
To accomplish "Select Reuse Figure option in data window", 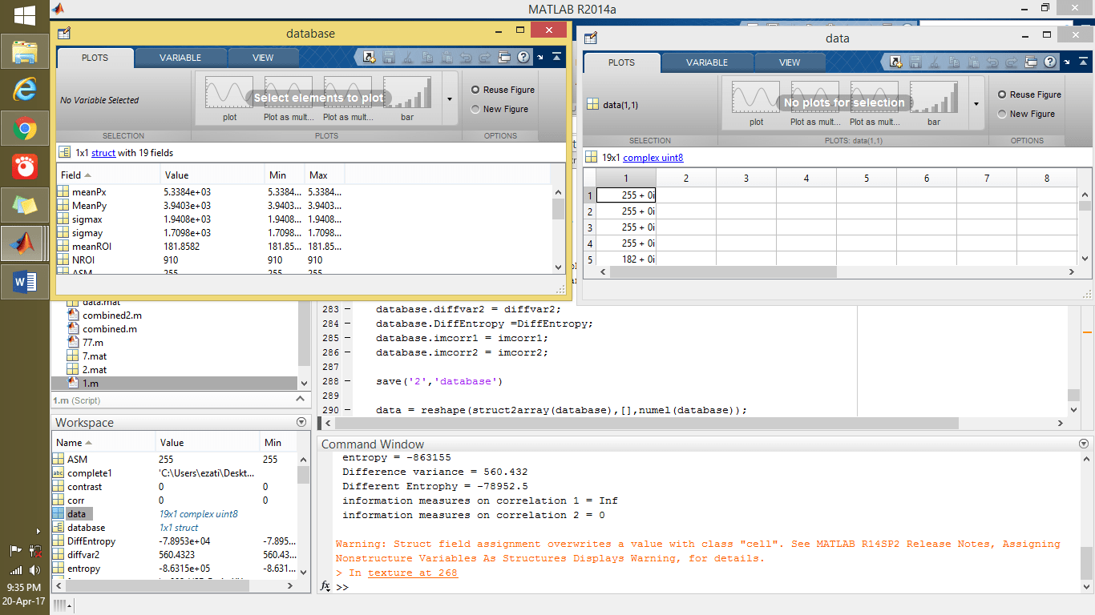I will pyautogui.click(x=1029, y=94).
